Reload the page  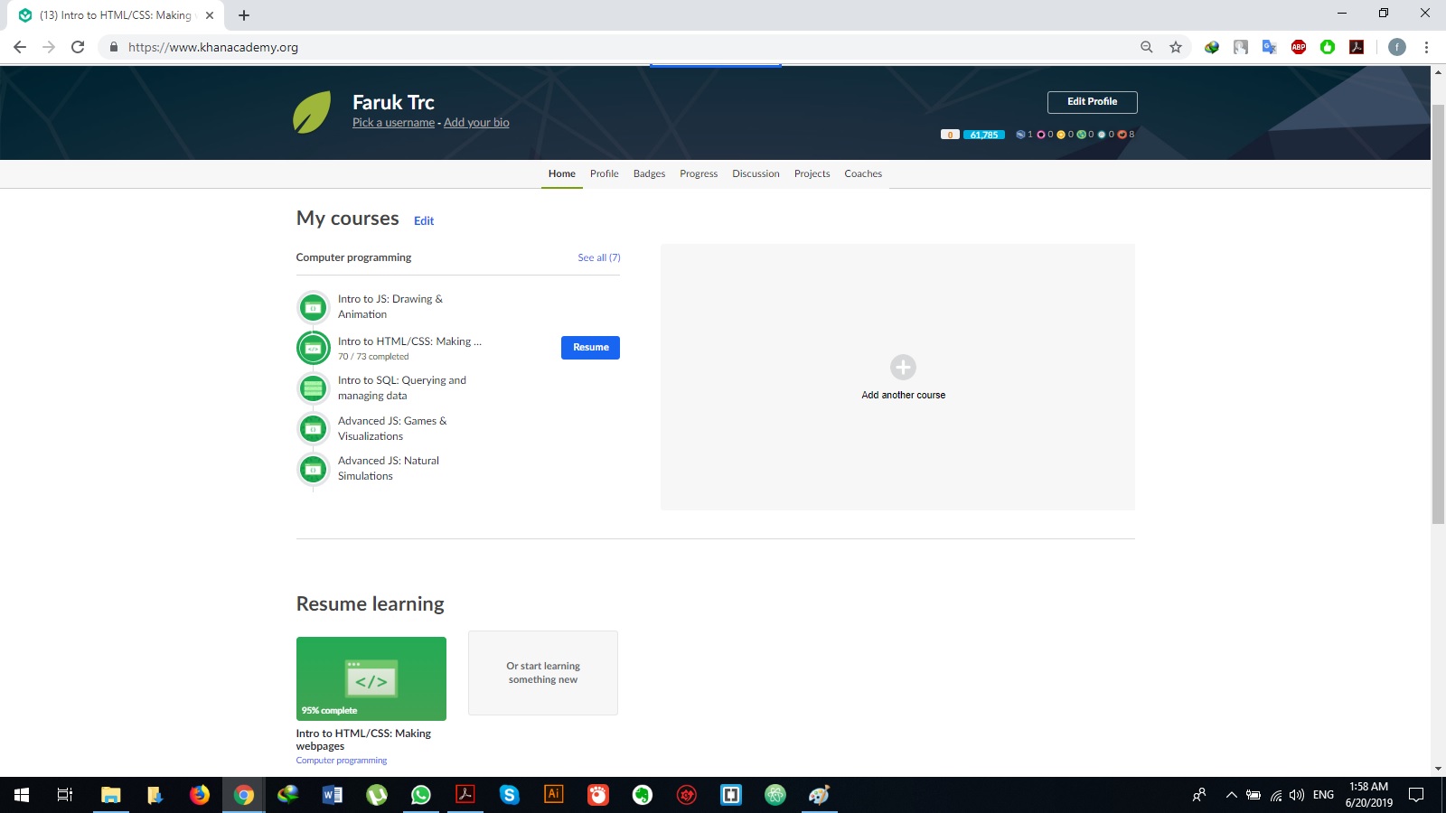point(78,47)
